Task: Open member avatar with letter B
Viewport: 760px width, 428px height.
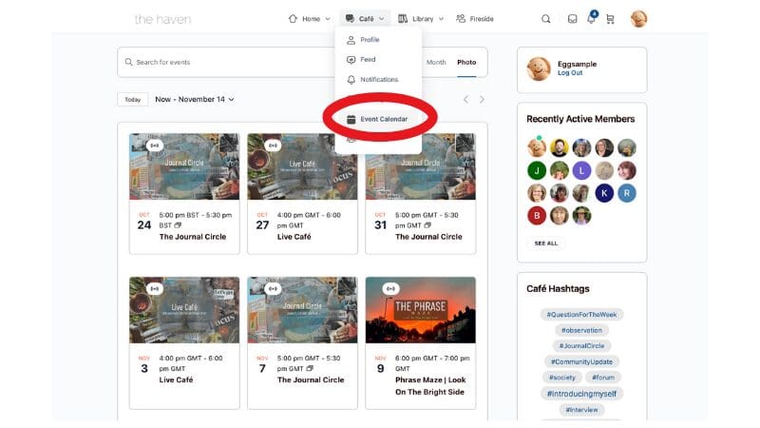Action: [x=537, y=216]
